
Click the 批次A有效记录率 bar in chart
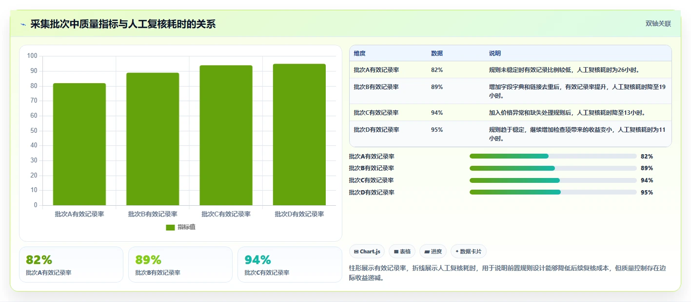click(x=79, y=144)
